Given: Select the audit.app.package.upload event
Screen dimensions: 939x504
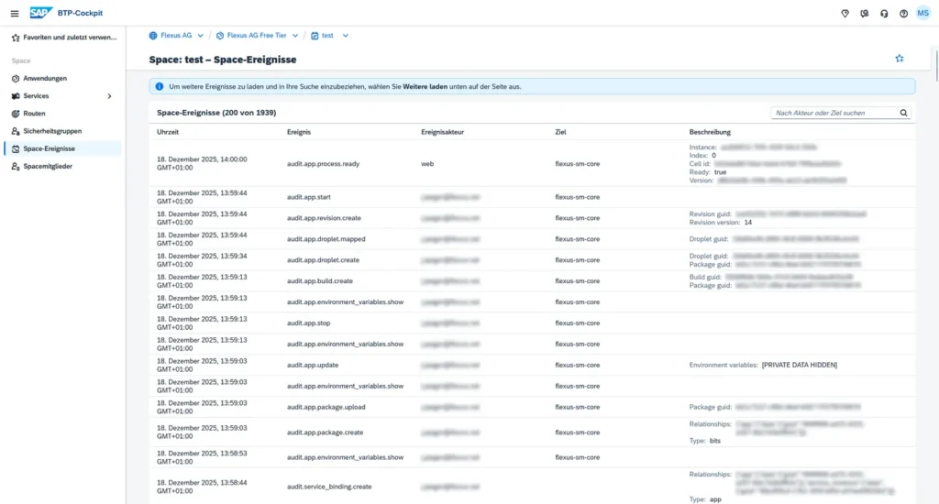Looking at the screenshot, I should 326,407.
